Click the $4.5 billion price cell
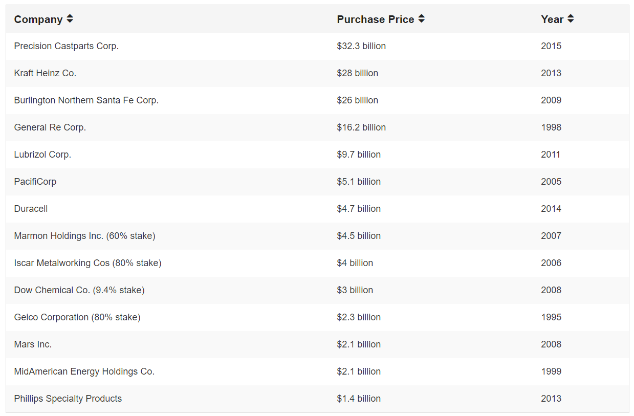The image size is (634, 416). point(359,236)
